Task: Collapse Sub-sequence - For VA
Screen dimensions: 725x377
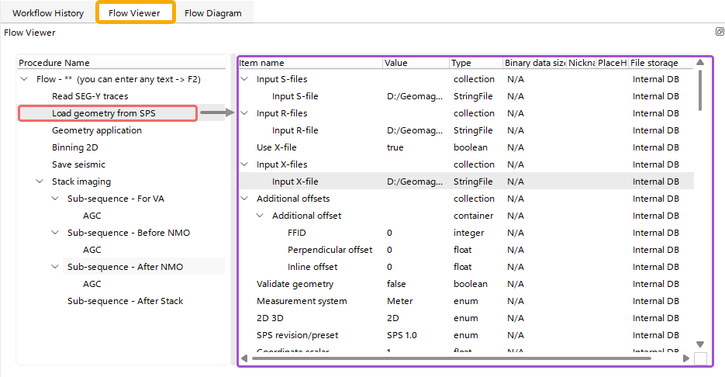Action: point(55,199)
